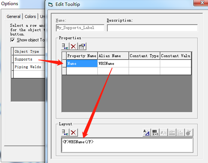
Task: Toggle Show object Tooltip checkbox
Action: pos(12,40)
